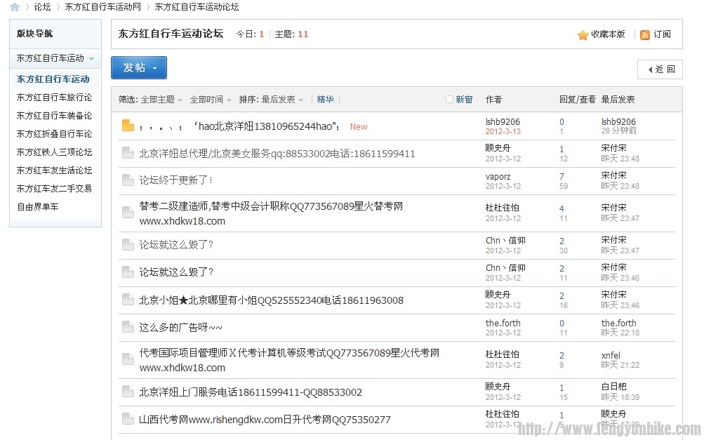Click the yellow folder icon of first thread

pyautogui.click(x=128, y=126)
